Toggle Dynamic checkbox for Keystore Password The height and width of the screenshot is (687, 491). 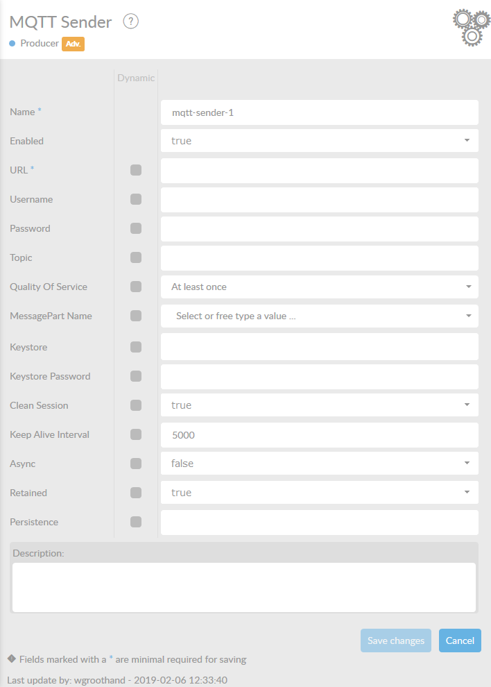136,376
